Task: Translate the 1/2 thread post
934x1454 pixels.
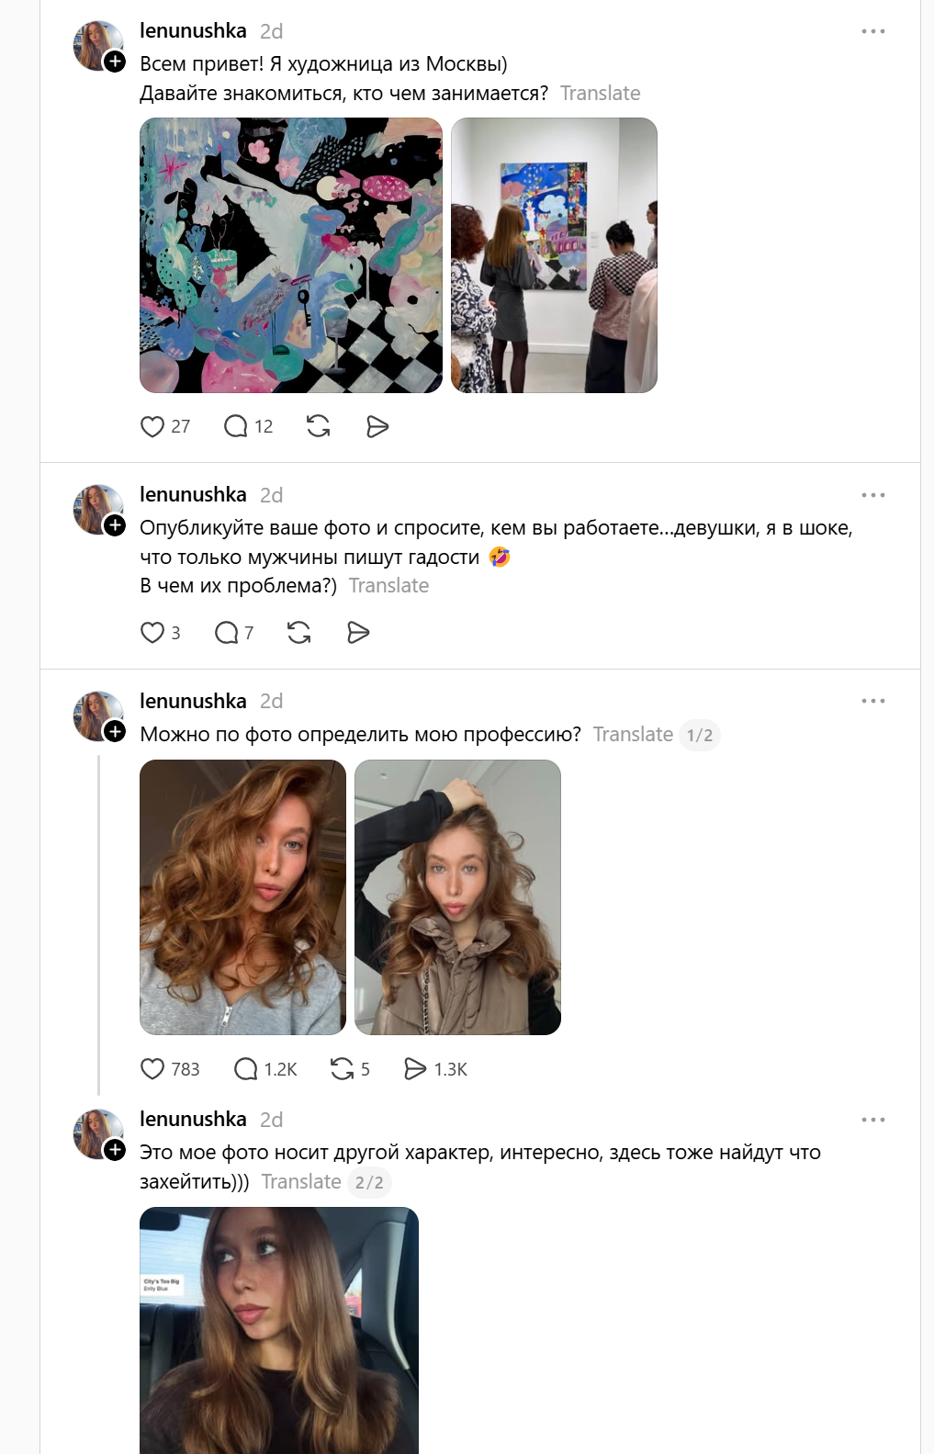Action: point(633,735)
